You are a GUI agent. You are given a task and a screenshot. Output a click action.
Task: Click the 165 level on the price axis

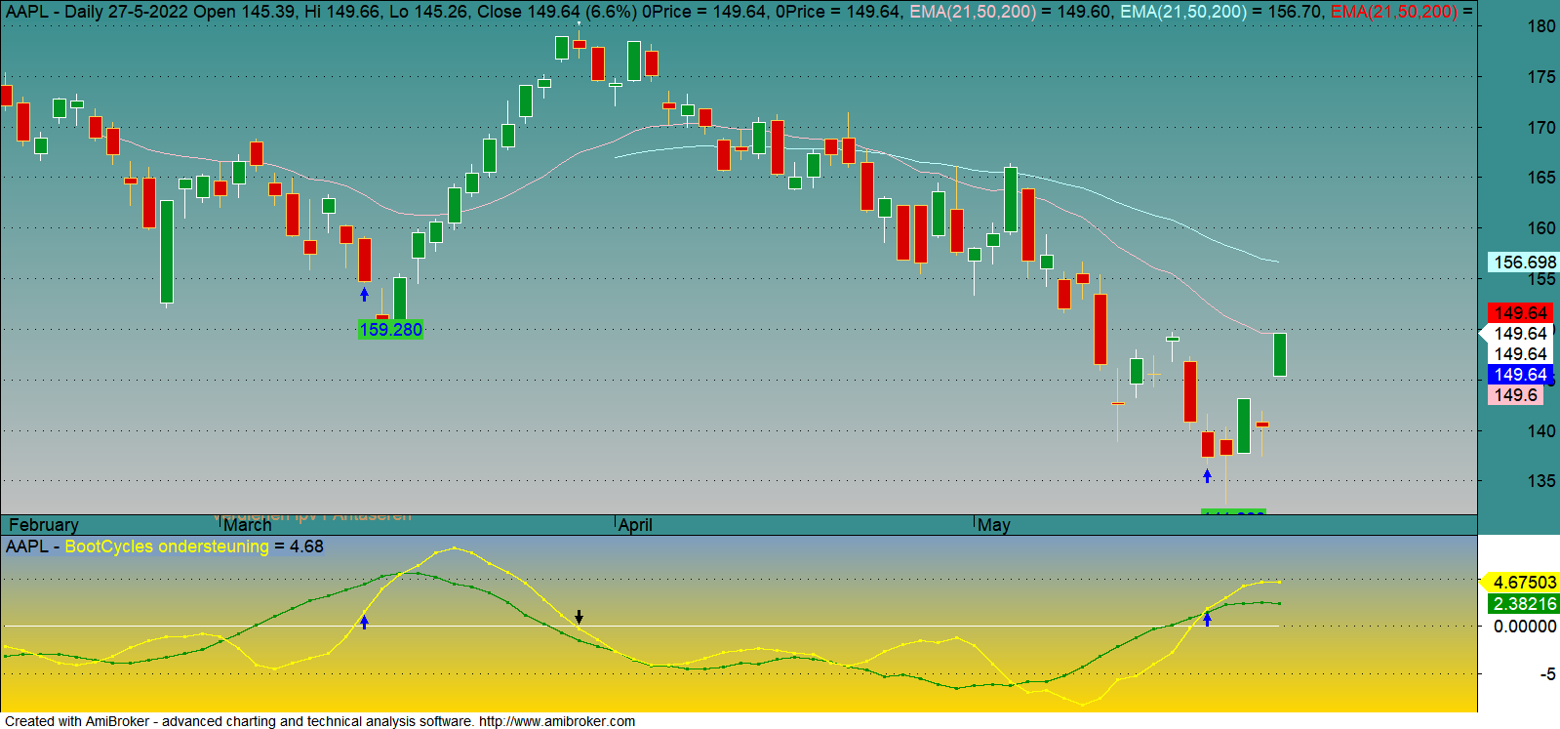(x=1541, y=178)
